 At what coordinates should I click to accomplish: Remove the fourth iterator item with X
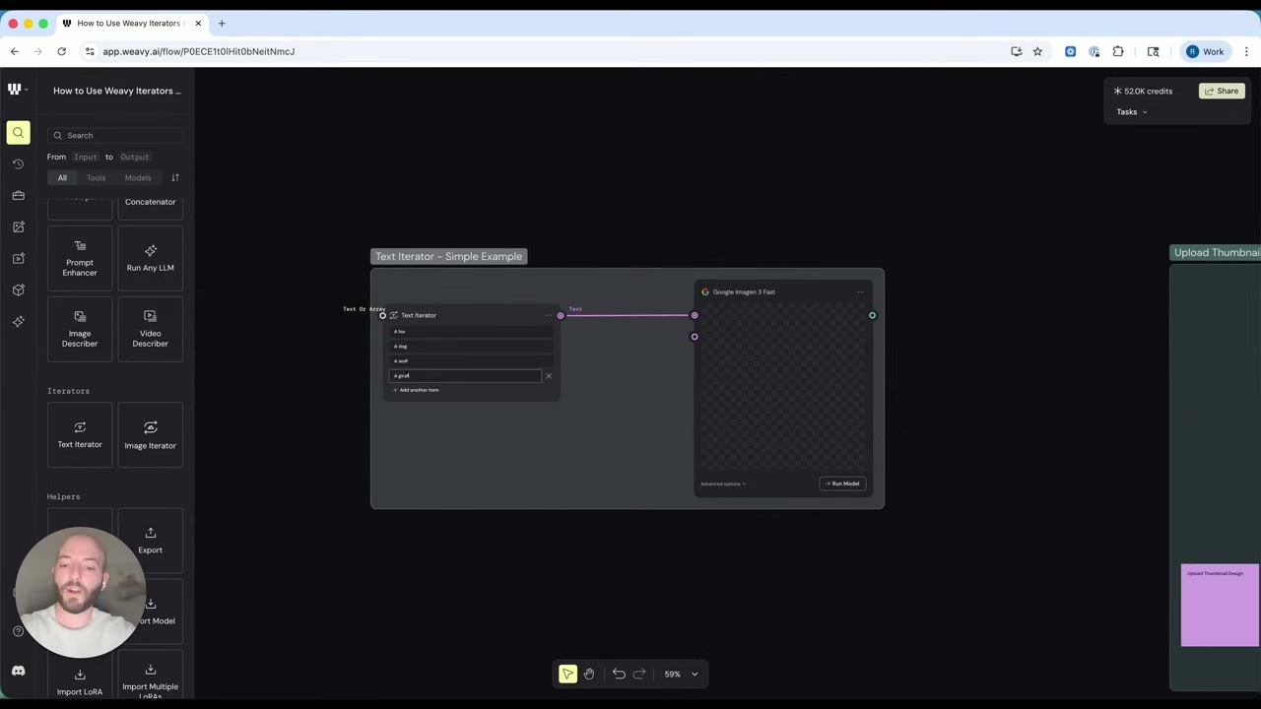coord(549,375)
